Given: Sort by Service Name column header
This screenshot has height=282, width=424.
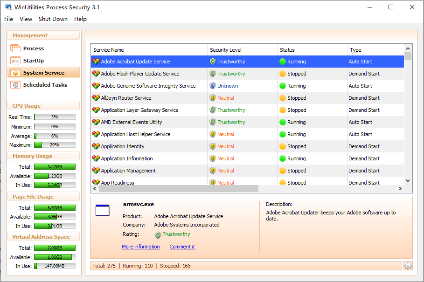Looking at the screenshot, I should [149, 50].
